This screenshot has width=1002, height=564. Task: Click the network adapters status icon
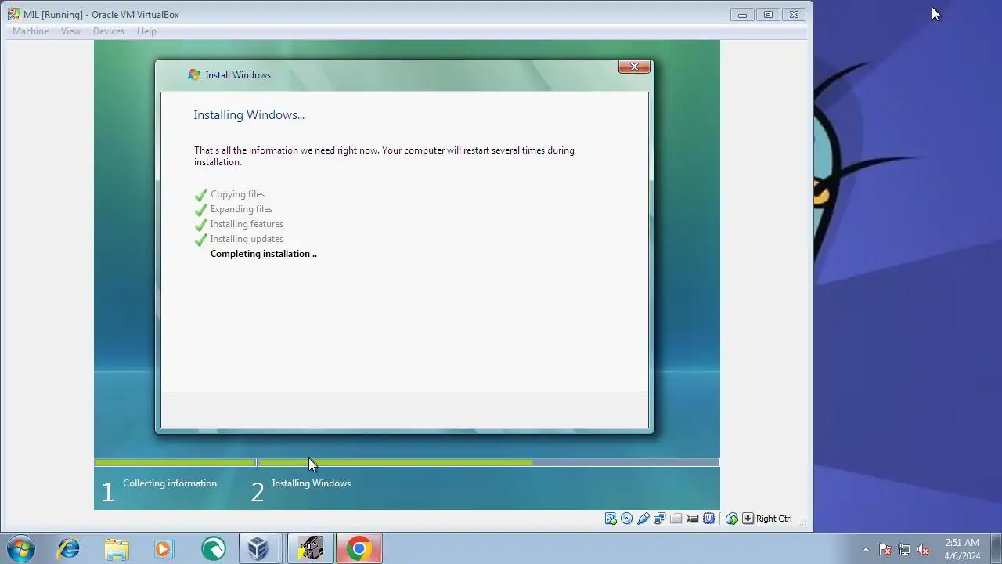[x=660, y=519]
